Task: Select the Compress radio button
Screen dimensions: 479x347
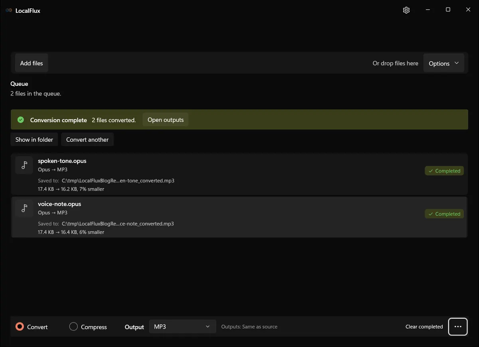Action: pos(73,327)
